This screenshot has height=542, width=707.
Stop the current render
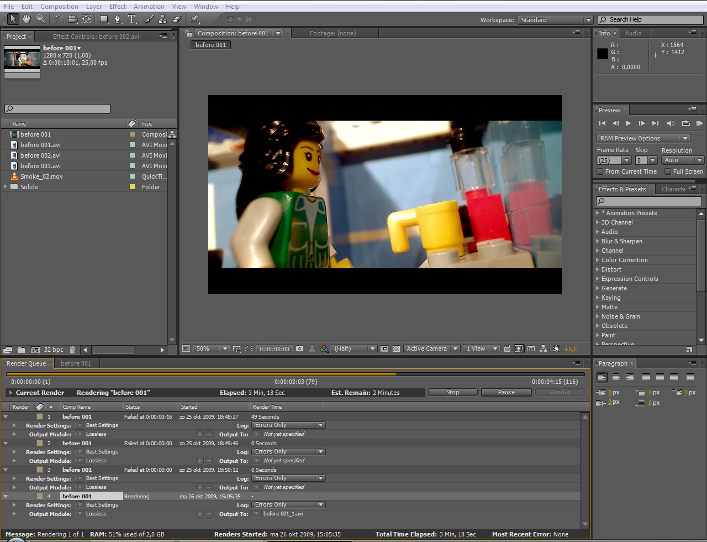(x=452, y=392)
